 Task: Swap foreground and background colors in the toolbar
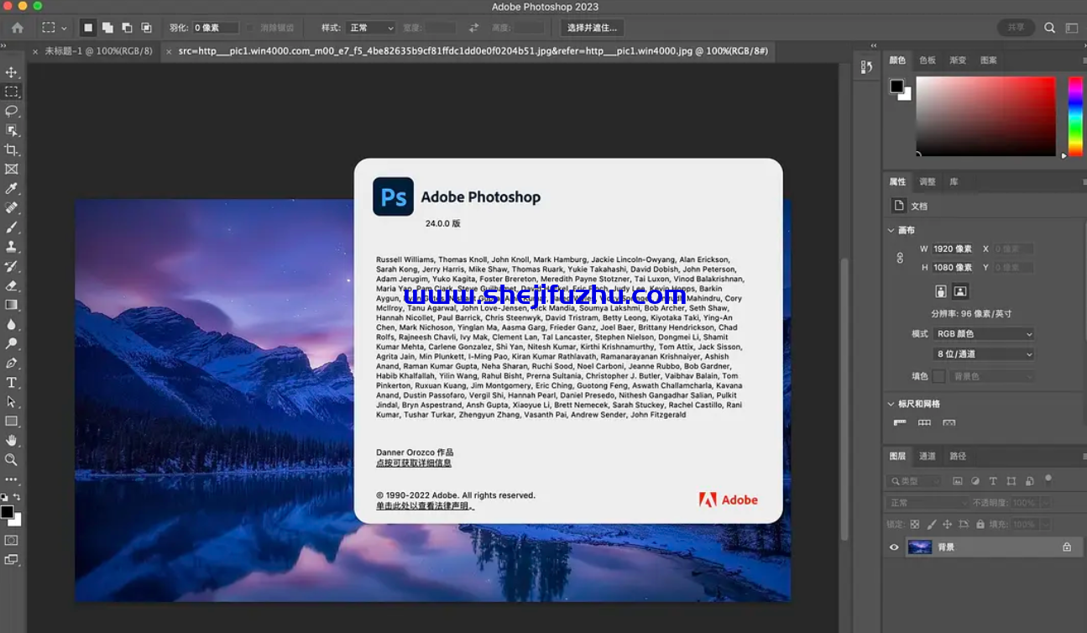point(17,498)
